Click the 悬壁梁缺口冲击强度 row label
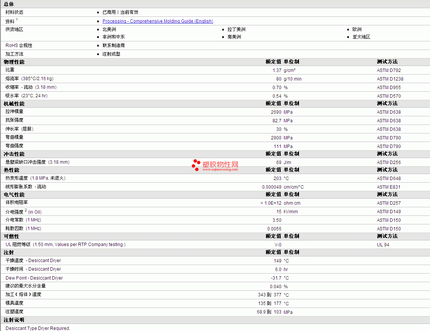 click(x=37, y=162)
